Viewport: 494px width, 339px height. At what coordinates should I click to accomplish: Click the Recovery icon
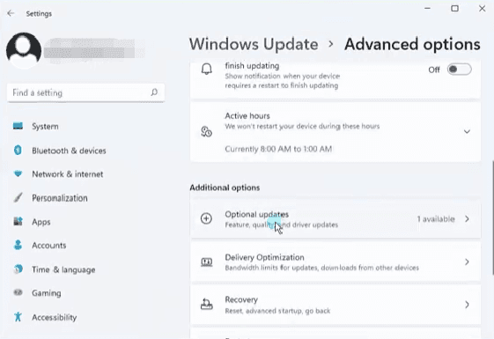click(x=206, y=305)
